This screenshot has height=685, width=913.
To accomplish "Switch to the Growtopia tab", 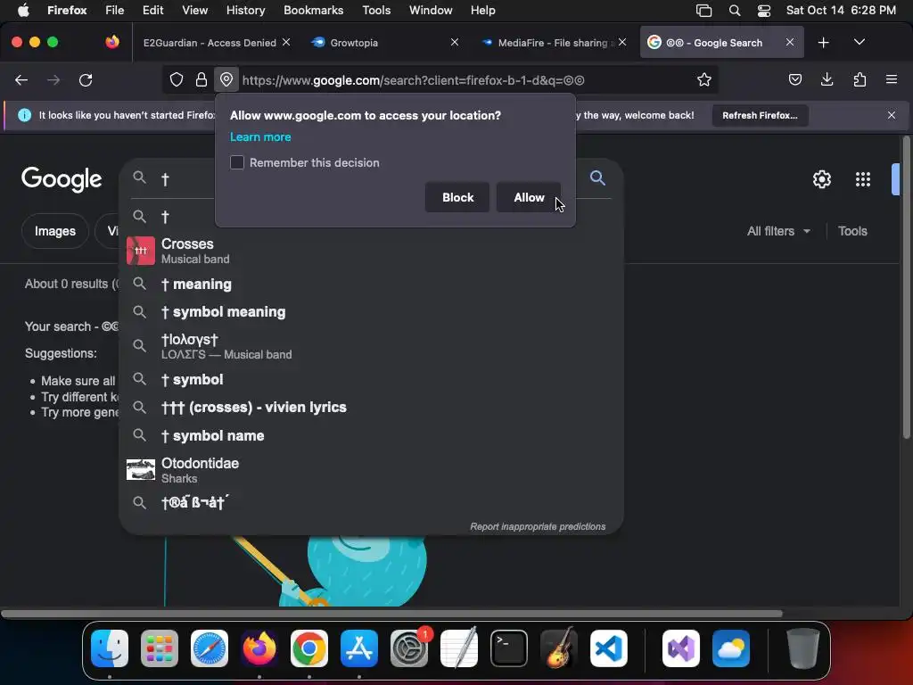I will [x=384, y=43].
